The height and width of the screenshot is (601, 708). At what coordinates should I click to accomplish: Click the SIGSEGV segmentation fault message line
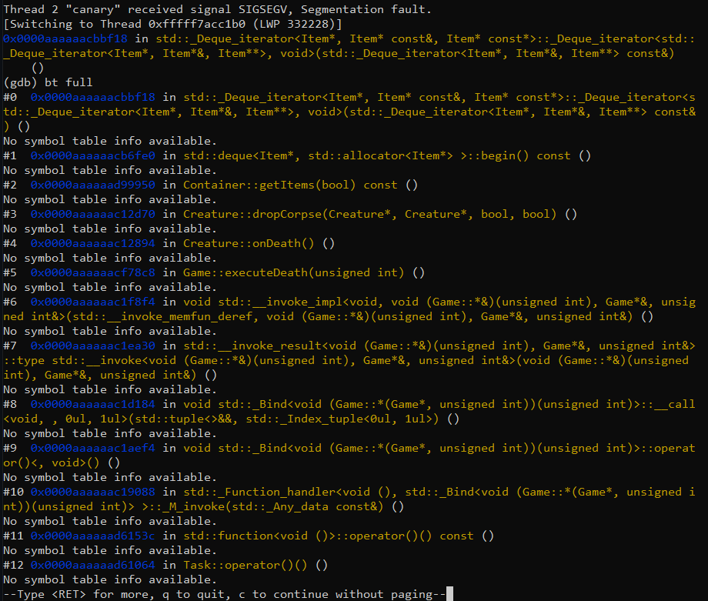(231, 8)
